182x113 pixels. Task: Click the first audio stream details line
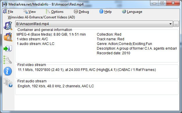click(56, 86)
